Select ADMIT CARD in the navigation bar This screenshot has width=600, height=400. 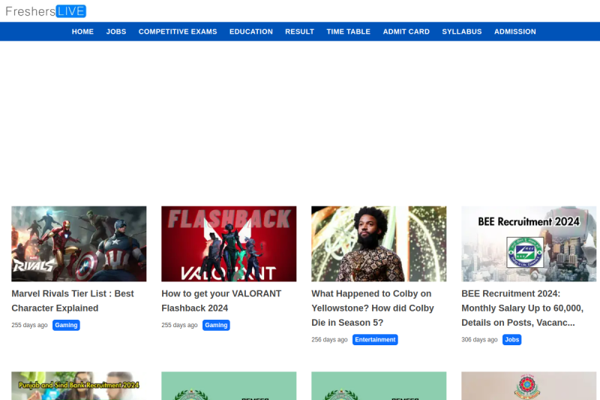click(x=406, y=32)
